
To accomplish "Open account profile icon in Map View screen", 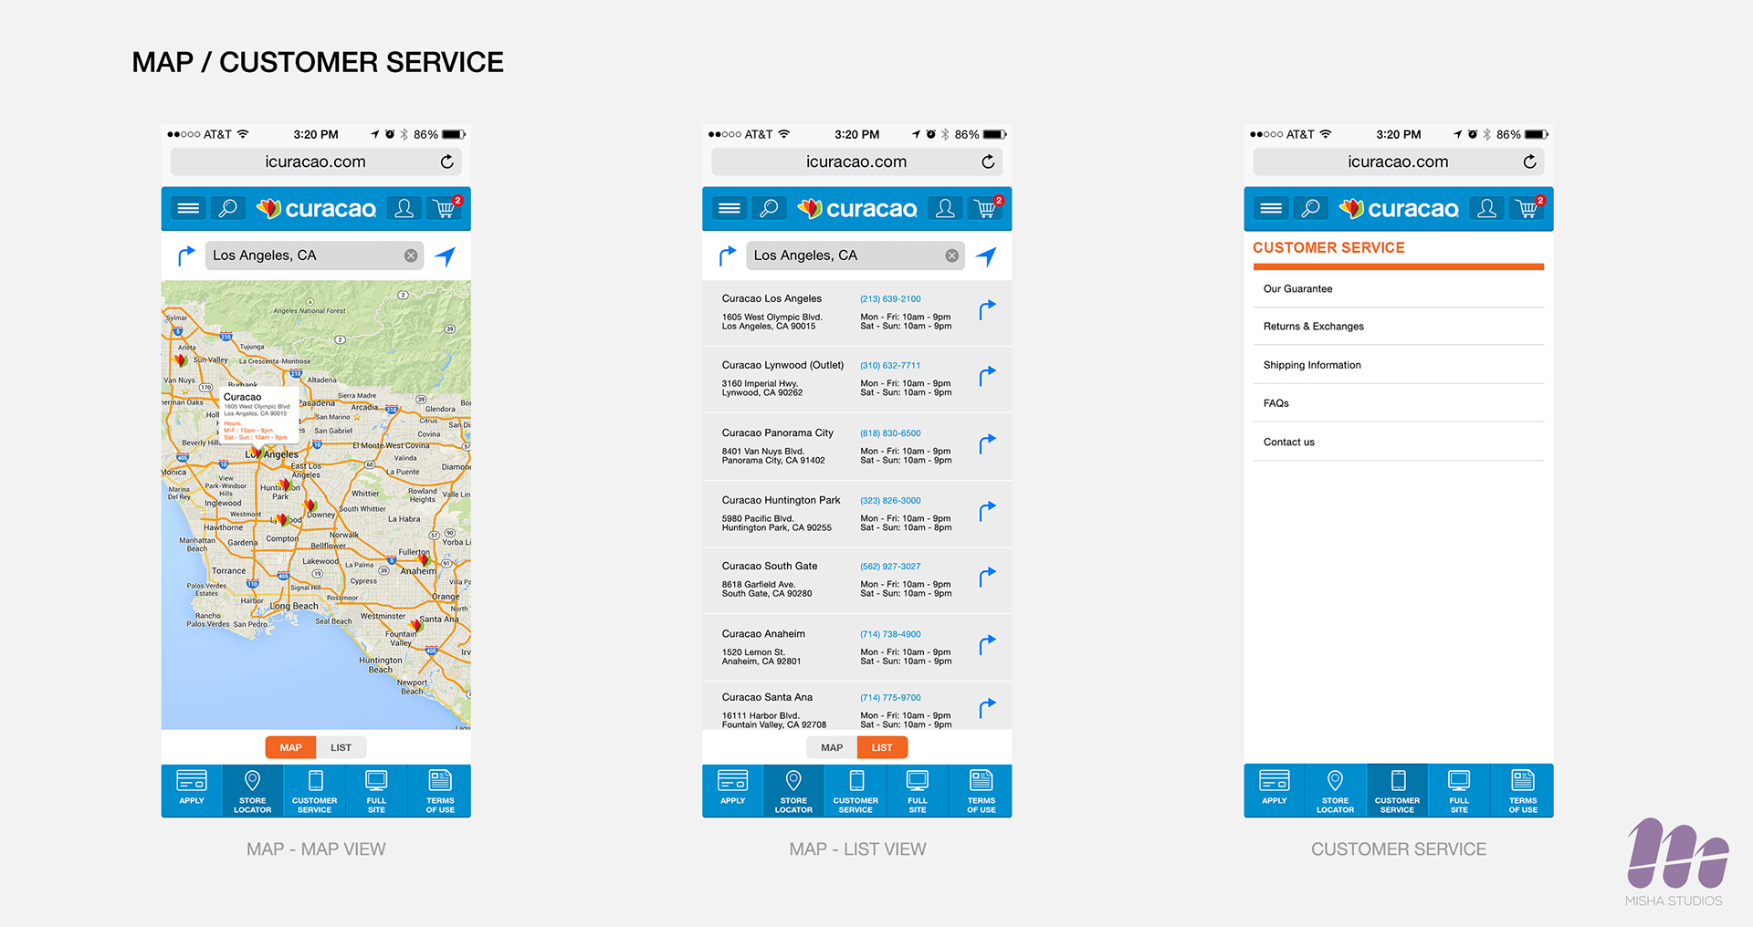I will coord(404,208).
